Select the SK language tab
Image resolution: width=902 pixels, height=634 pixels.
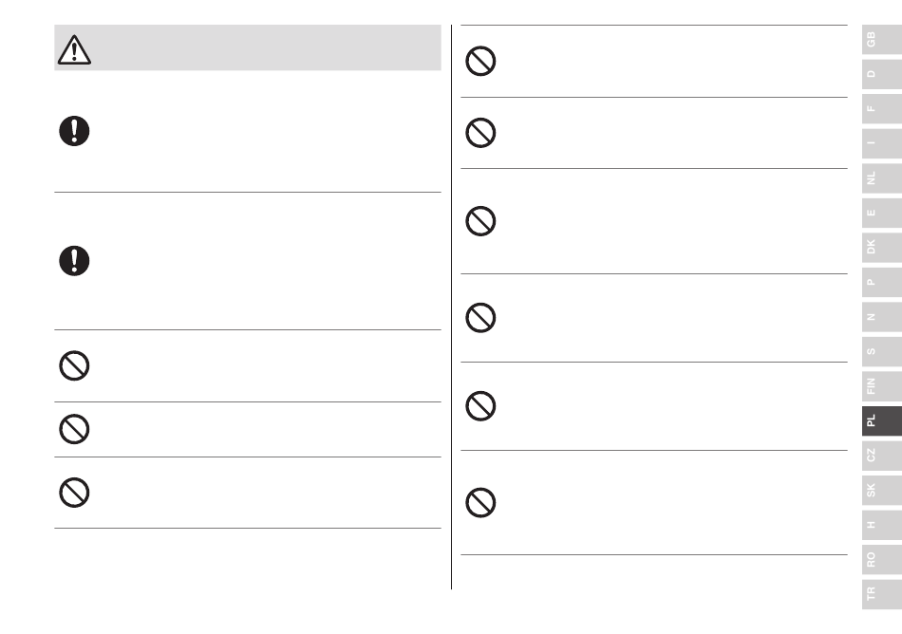coord(882,490)
